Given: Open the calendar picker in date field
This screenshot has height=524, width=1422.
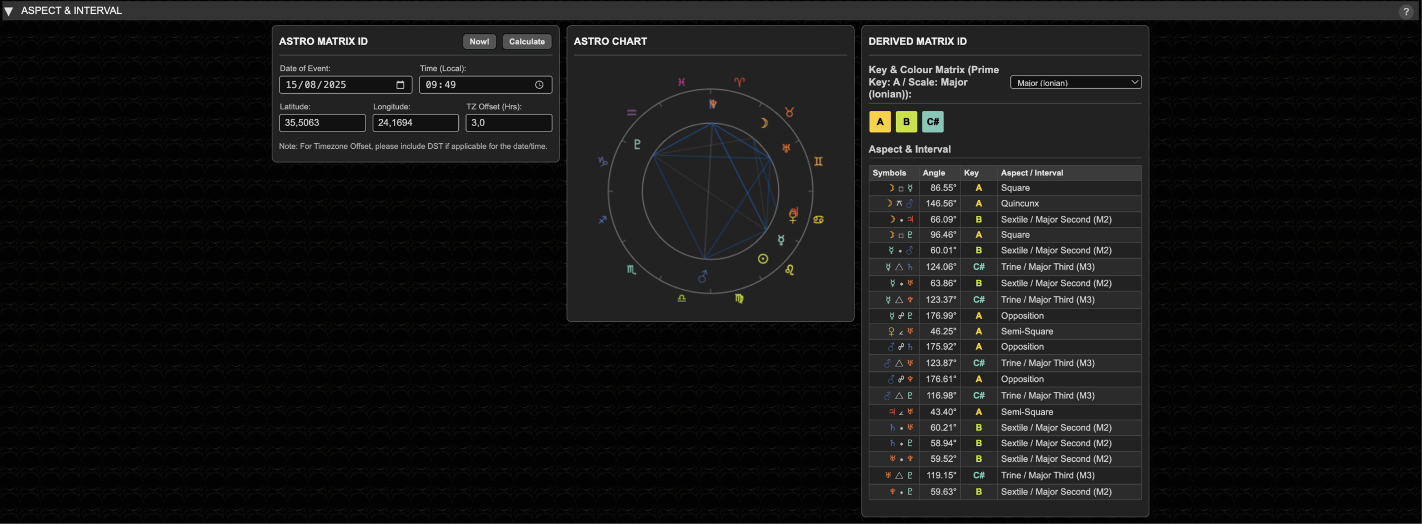Looking at the screenshot, I should click(x=400, y=85).
